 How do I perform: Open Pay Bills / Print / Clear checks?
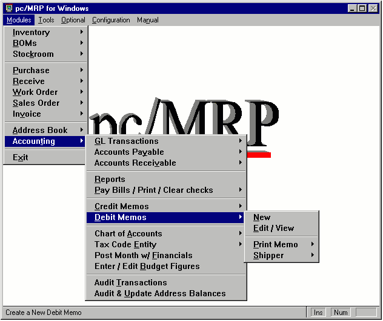[166, 190]
